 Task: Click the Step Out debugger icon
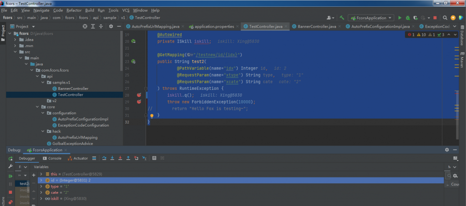click(x=128, y=158)
